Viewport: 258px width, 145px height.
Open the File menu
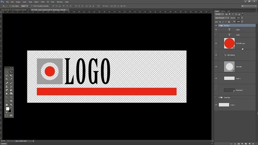[x=7, y=2]
